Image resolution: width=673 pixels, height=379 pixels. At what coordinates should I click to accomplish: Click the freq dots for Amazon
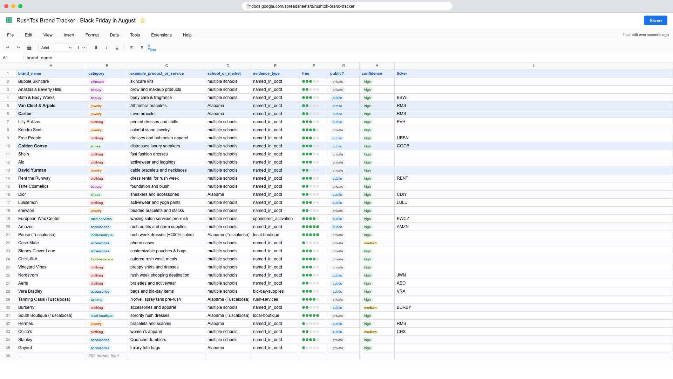pos(311,227)
